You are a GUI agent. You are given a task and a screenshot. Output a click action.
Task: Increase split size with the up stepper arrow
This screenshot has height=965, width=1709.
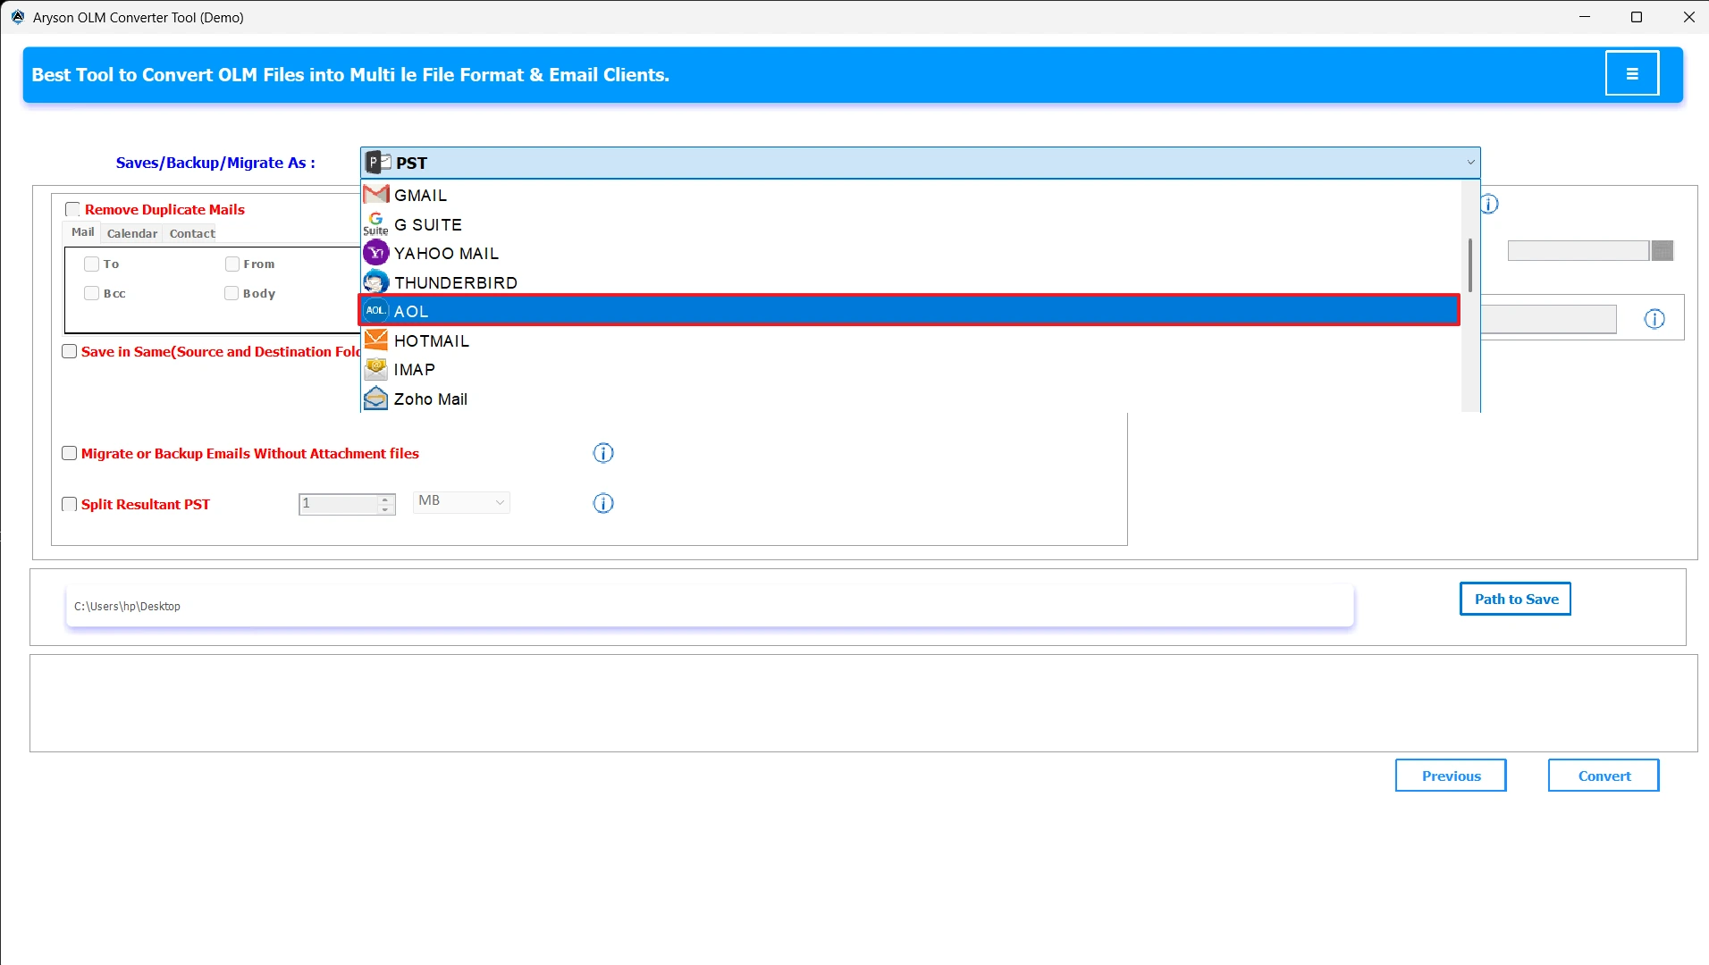tap(384, 498)
